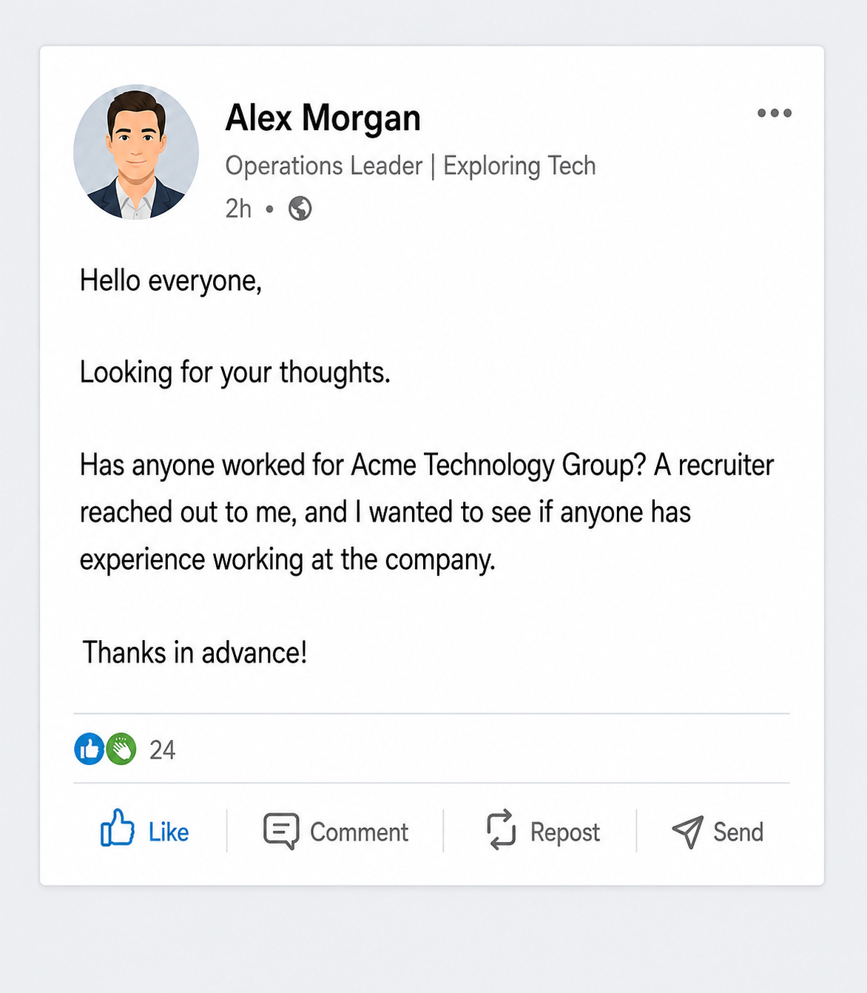The width and height of the screenshot is (867, 993).
Task: Click the 'Hello everyone,' greeting line
Action: 171,281
